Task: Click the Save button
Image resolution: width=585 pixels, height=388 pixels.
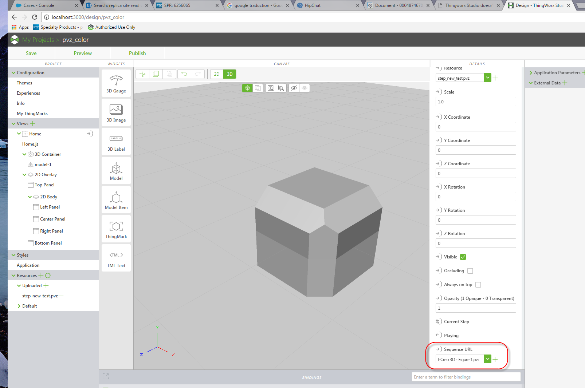Action: (x=31, y=53)
